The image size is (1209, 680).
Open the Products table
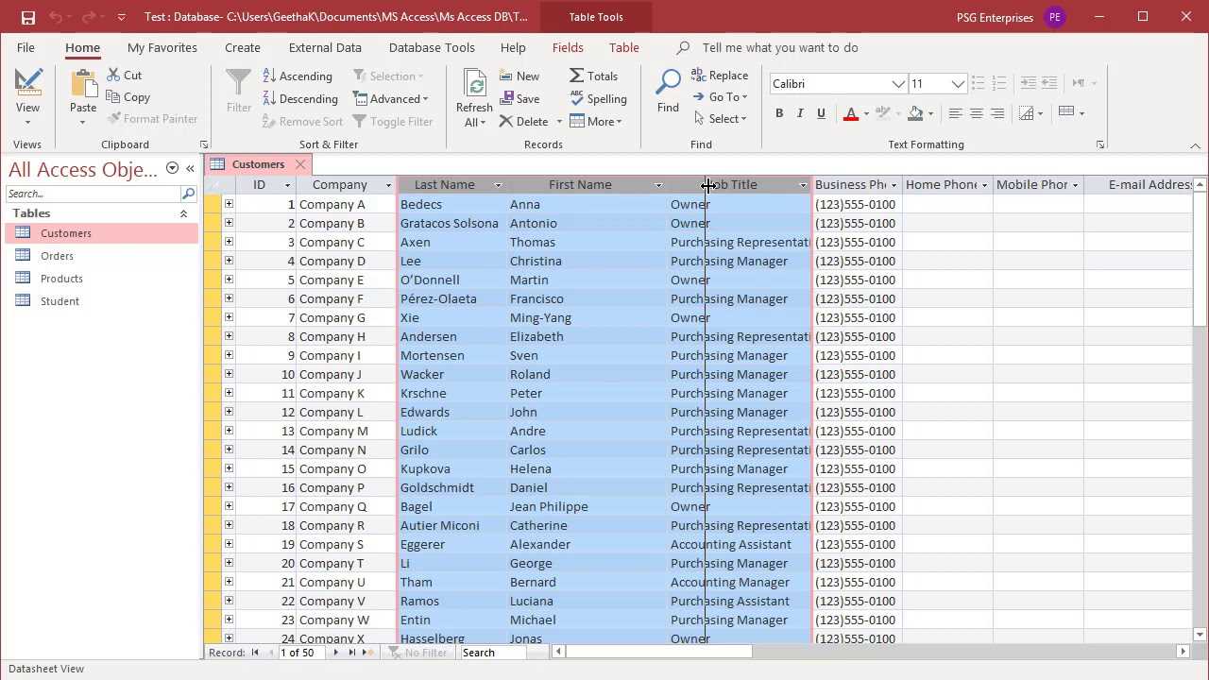61,279
